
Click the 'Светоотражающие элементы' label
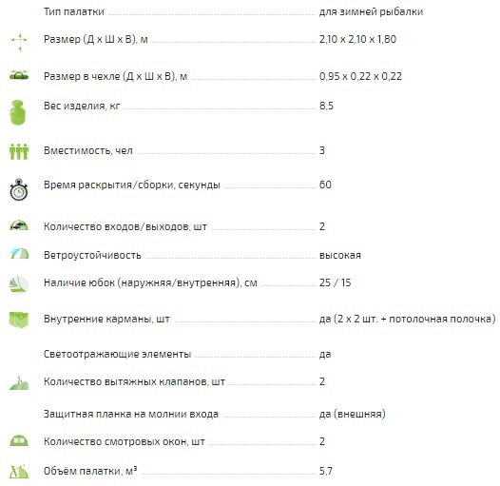pyautogui.click(x=117, y=354)
